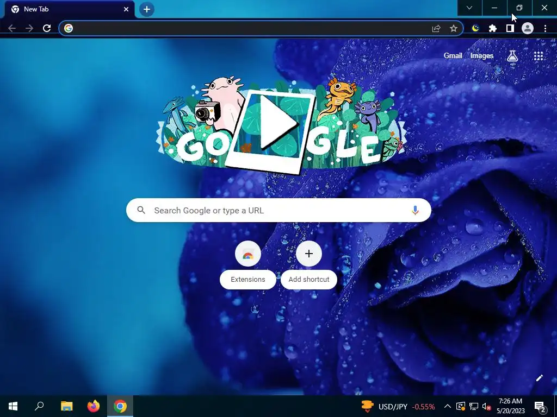Open the profile avatar menu
The image size is (557, 417).
528,28
